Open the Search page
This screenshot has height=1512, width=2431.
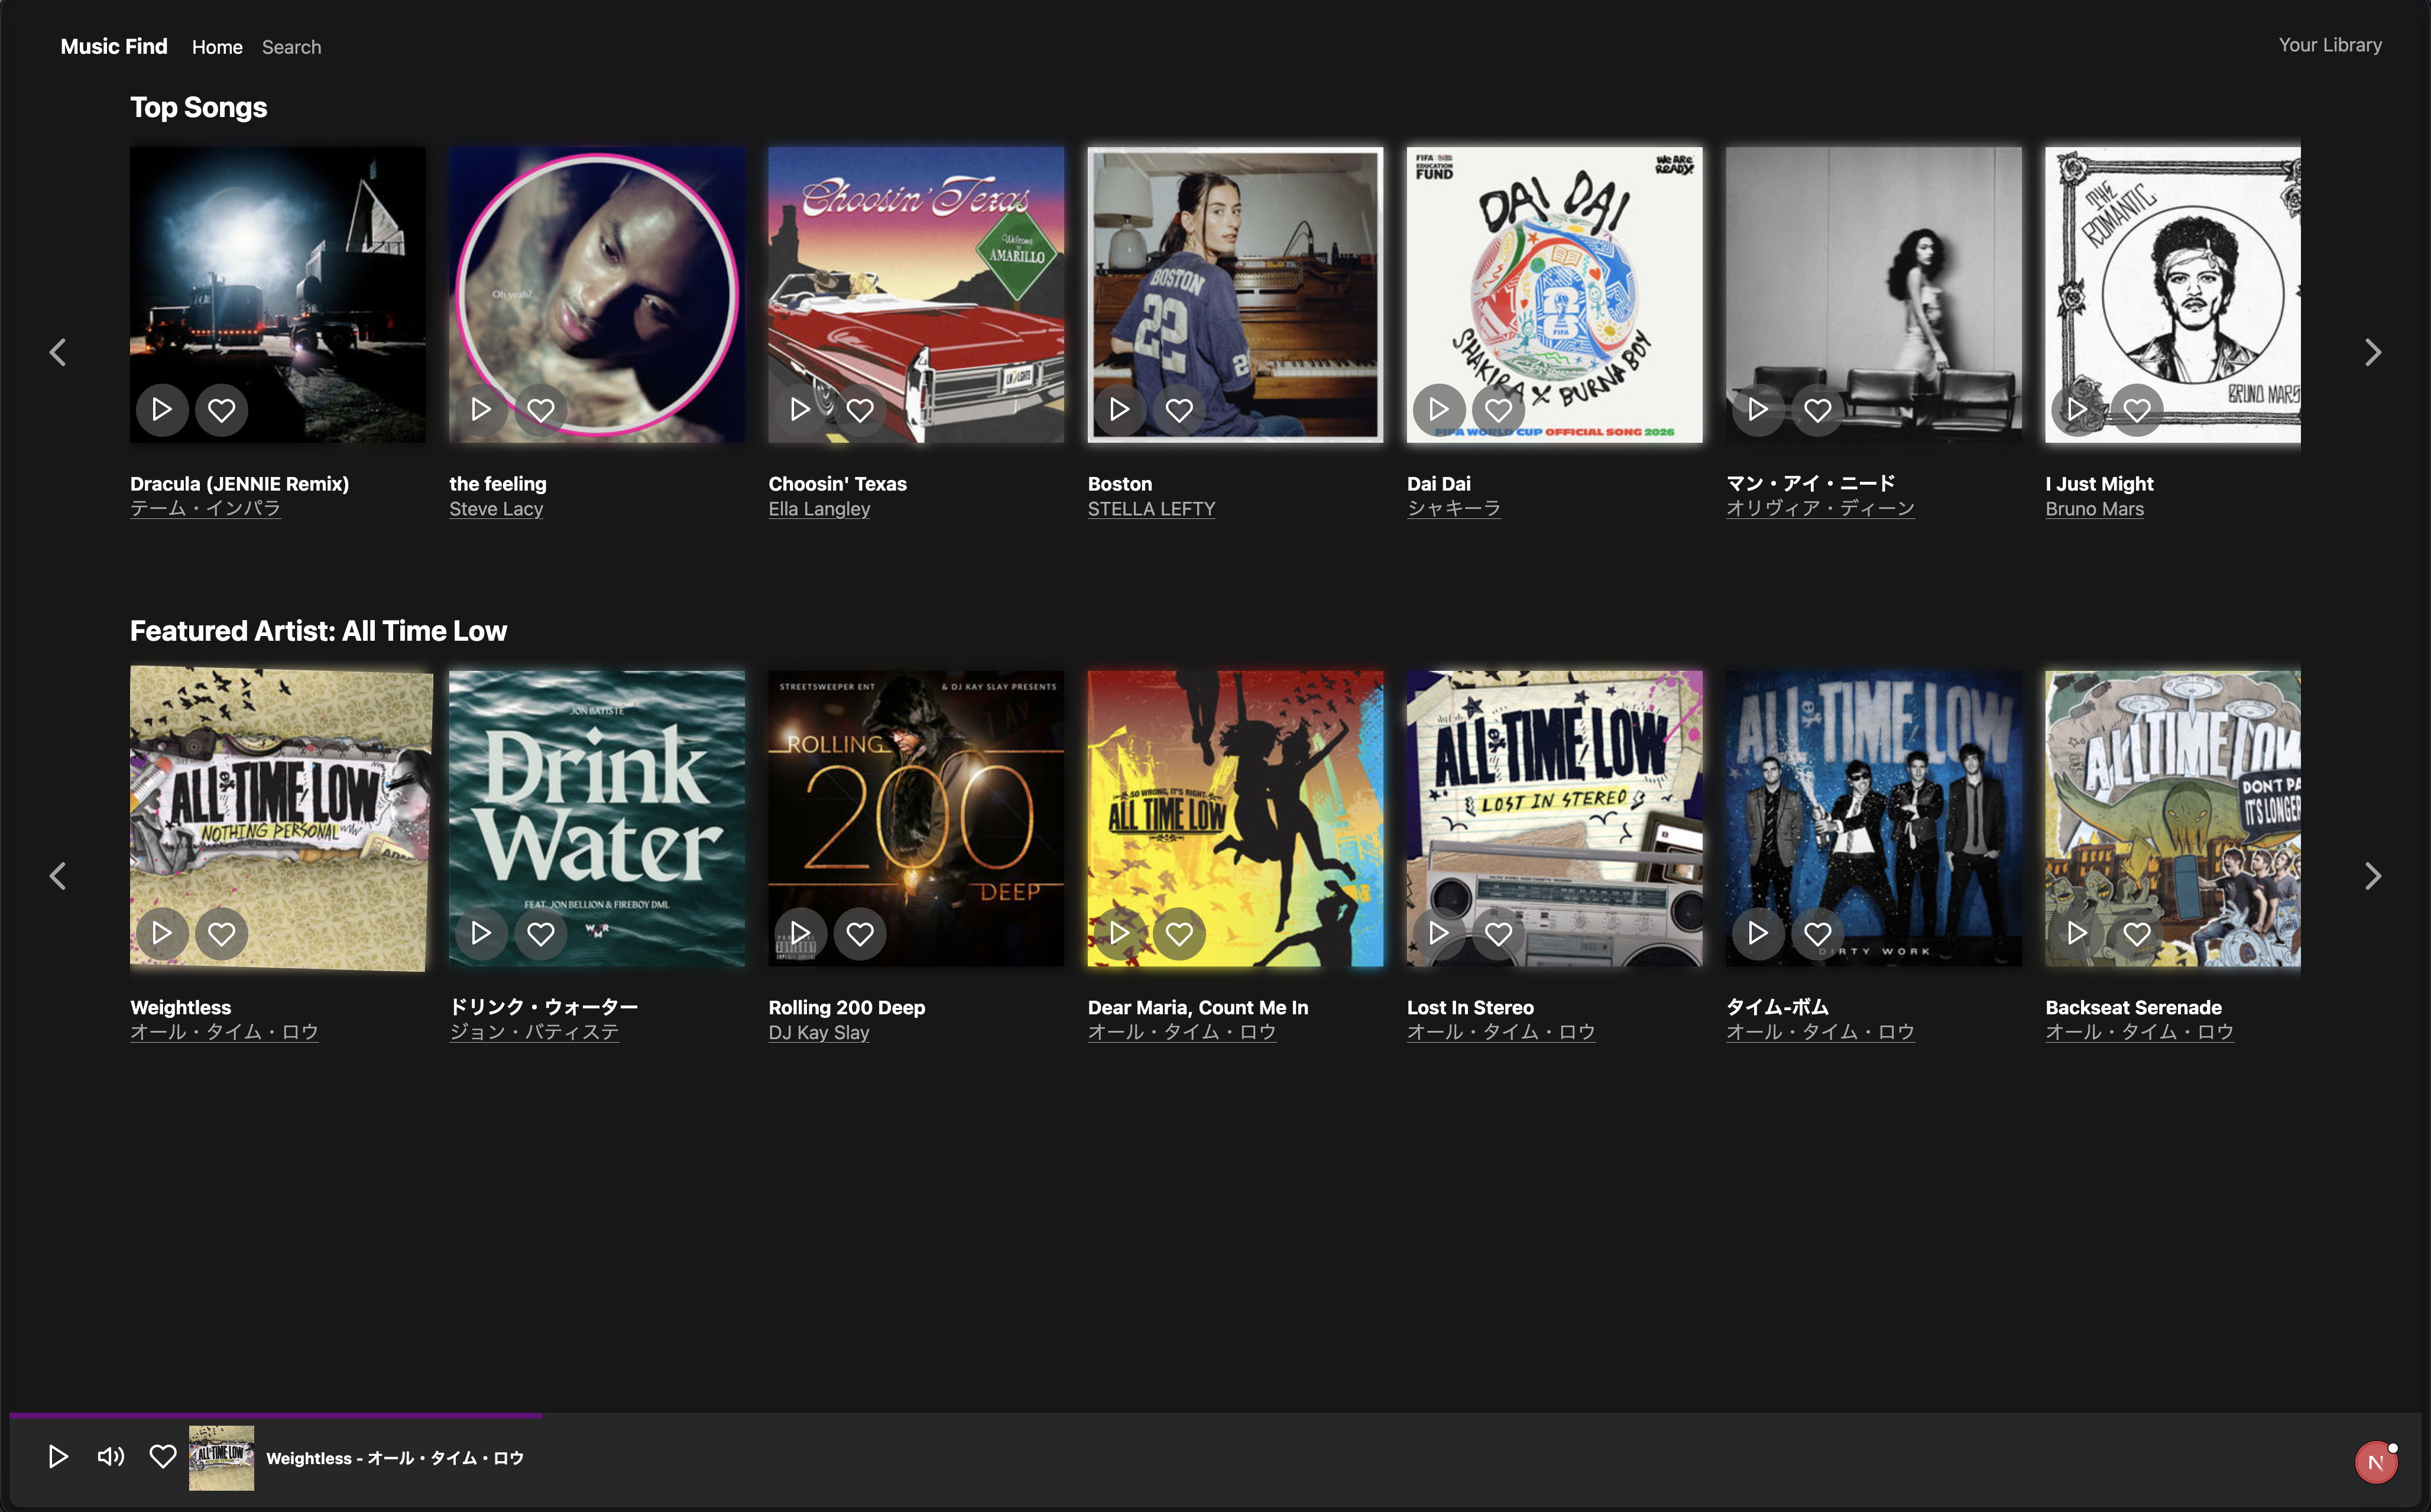(x=291, y=47)
